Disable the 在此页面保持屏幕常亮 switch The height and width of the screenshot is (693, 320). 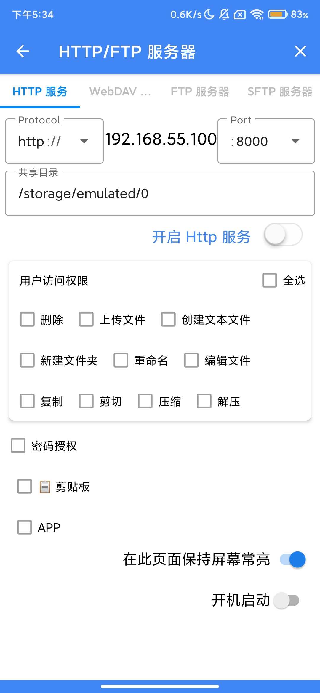pyautogui.click(x=293, y=559)
